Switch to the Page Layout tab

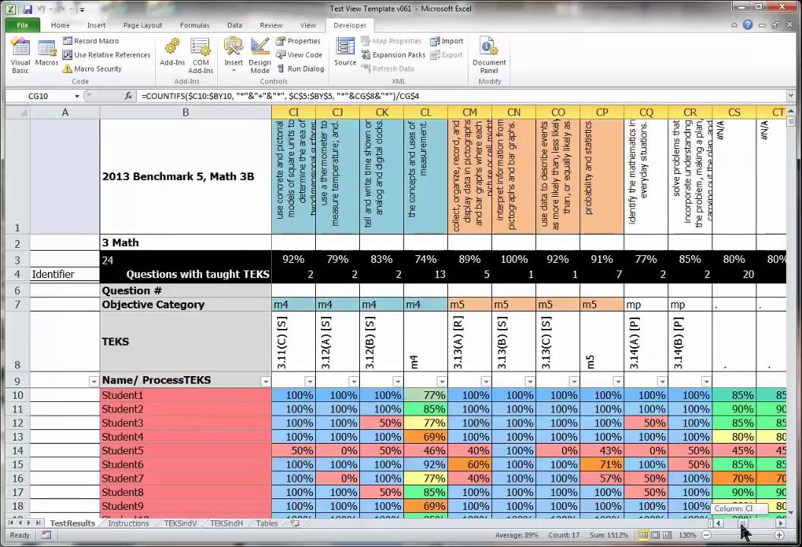(142, 25)
